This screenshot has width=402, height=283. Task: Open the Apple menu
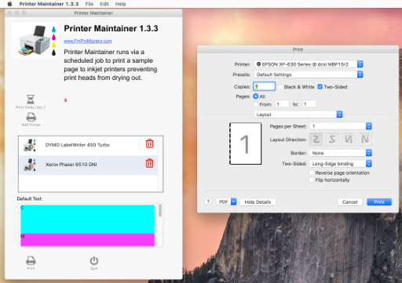(x=10, y=4)
